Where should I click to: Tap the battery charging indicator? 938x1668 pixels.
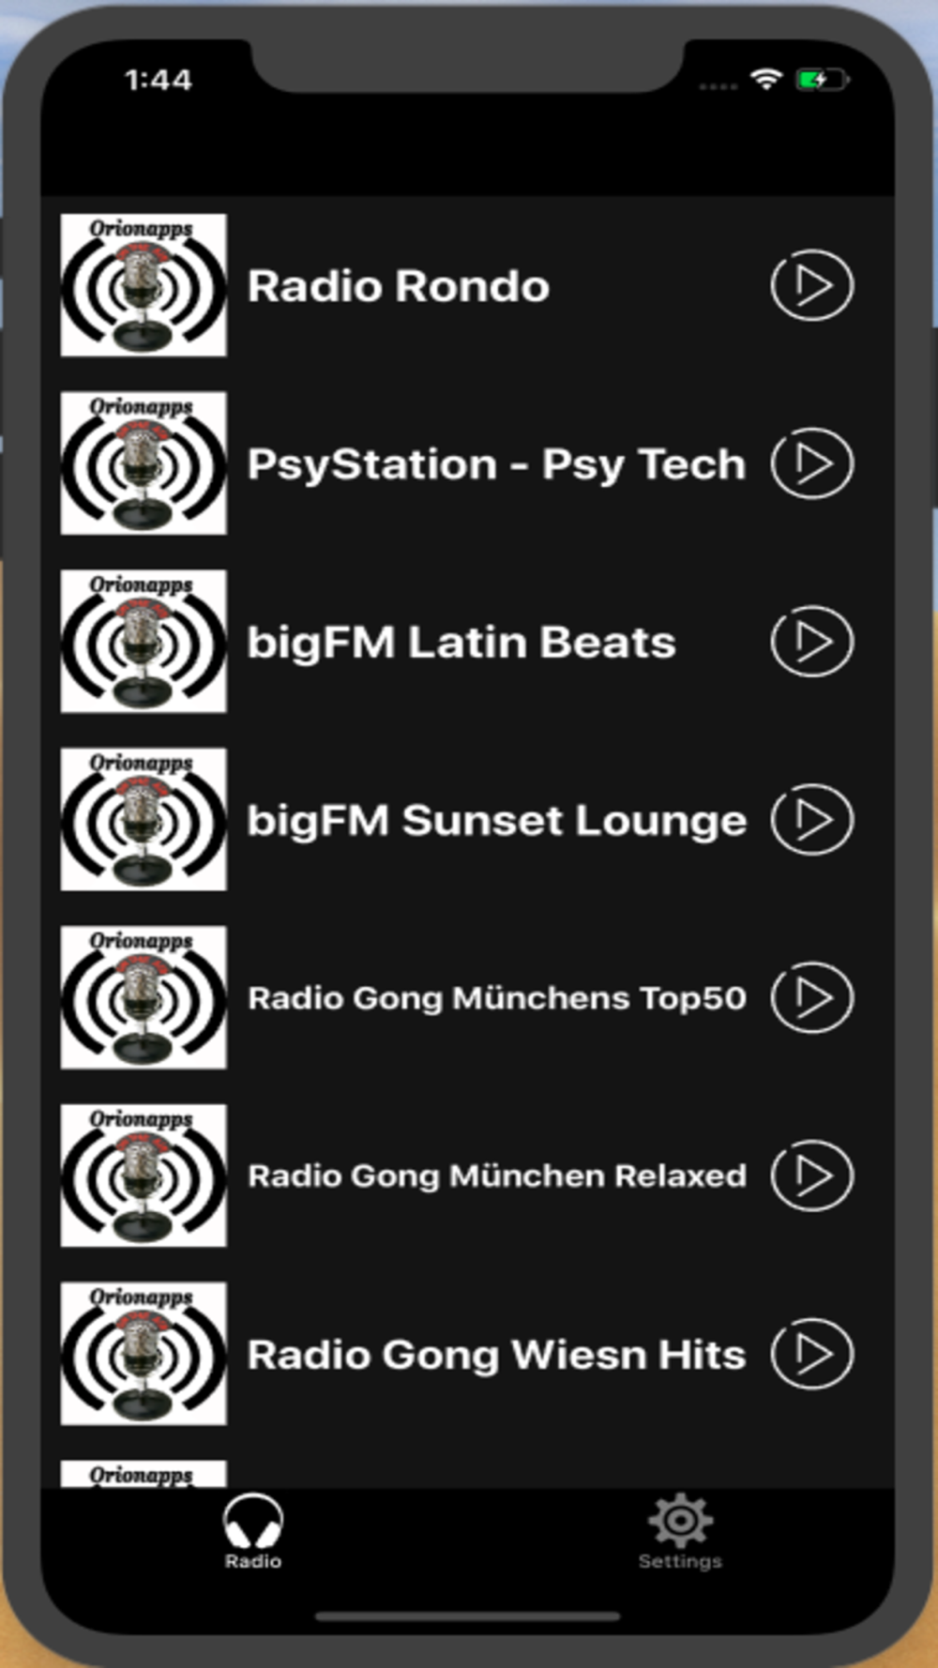click(822, 80)
